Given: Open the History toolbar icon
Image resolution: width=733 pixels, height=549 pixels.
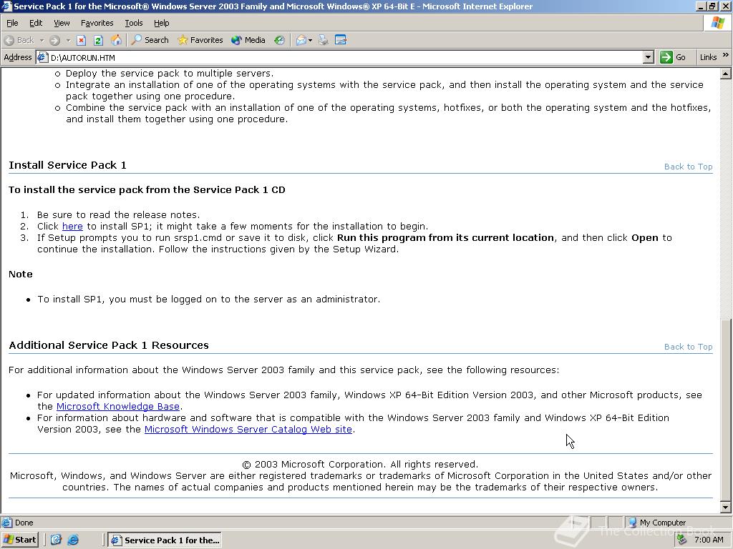Looking at the screenshot, I should [x=279, y=40].
